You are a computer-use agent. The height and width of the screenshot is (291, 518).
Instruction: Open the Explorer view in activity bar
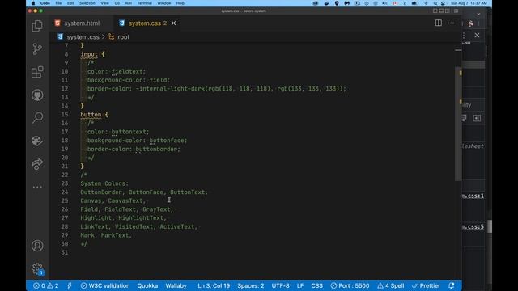pyautogui.click(x=37, y=26)
